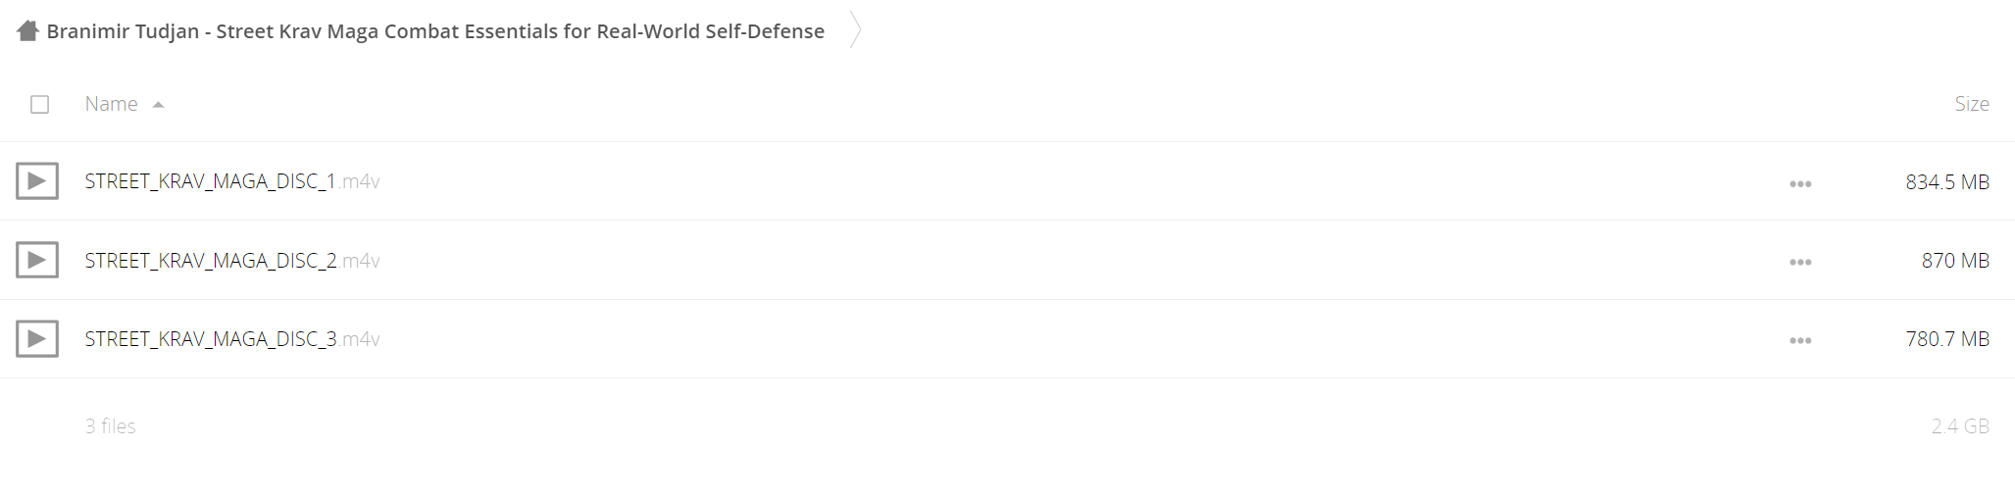Open STREET_KRAV_MAGA_DISC_2.m4v file
2015x498 pixels.
click(x=232, y=260)
